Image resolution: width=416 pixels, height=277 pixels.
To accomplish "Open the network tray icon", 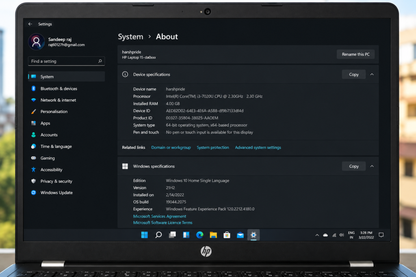I will point(334,235).
